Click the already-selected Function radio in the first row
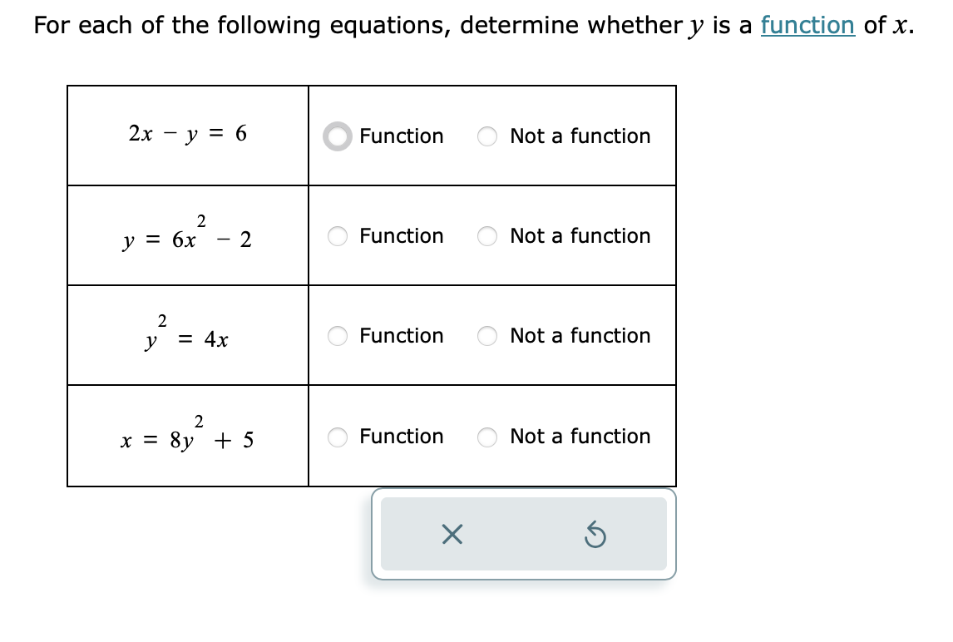Viewport: 953px width, 642px height. click(x=337, y=136)
